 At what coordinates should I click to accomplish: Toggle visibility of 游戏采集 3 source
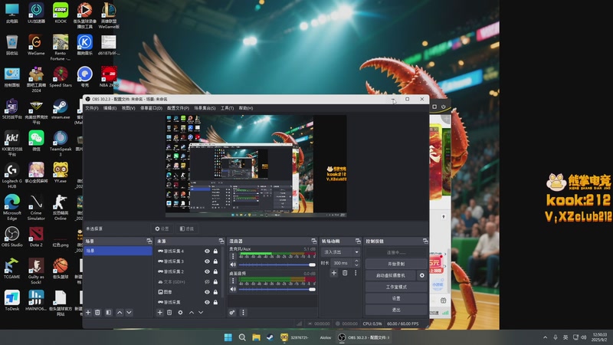[207, 261]
